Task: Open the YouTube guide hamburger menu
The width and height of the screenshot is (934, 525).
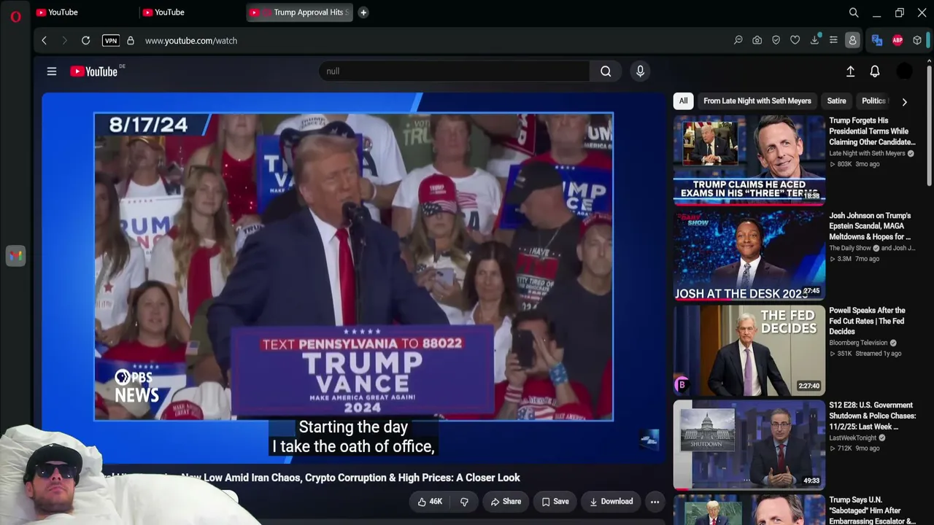Action: [x=52, y=71]
